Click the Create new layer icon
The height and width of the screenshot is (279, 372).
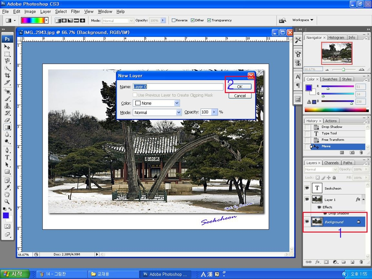pos(352,262)
